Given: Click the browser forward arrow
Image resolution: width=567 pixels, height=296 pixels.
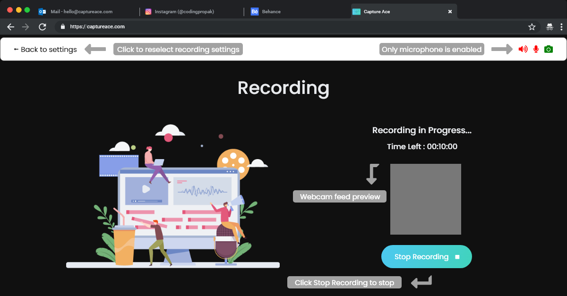Looking at the screenshot, I should coord(26,27).
